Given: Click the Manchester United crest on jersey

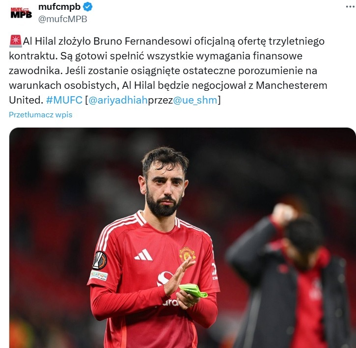Looking at the screenshot, I should [187, 254].
